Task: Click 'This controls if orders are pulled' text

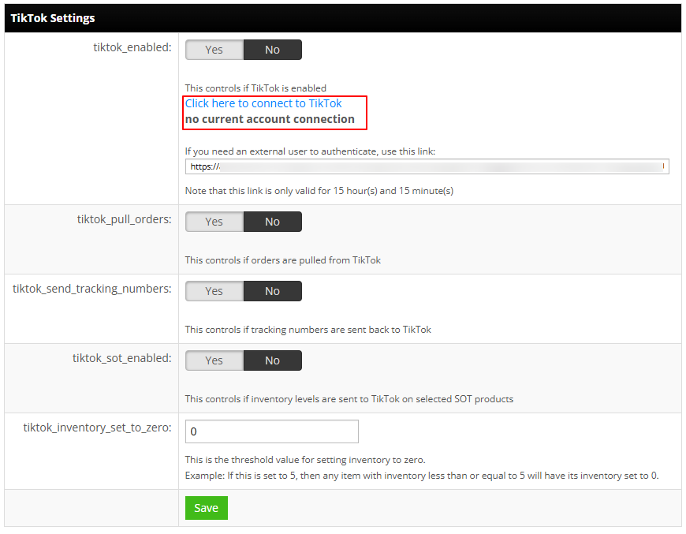Action: (x=282, y=260)
